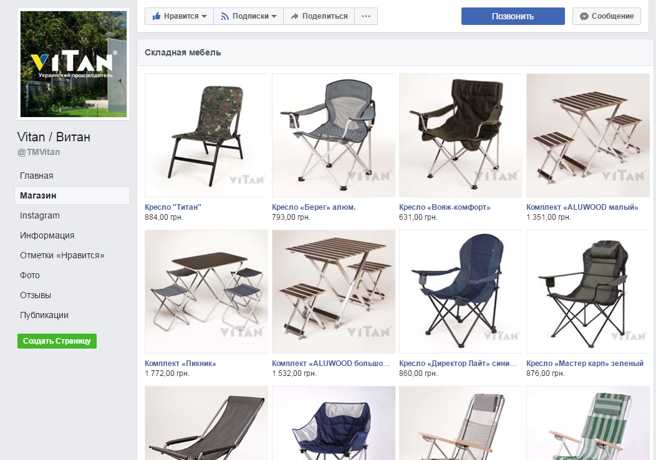Expand the Подписки dropdown arrow
Viewport: 656px width, 460px height.
274,16
